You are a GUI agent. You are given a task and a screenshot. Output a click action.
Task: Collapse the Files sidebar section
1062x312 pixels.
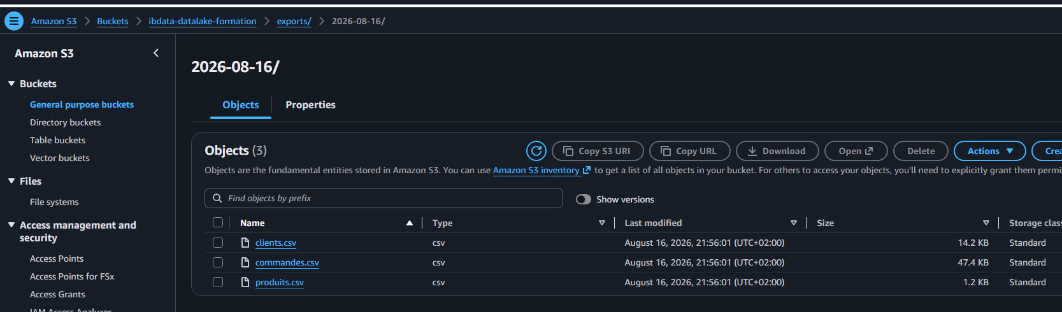click(11, 181)
